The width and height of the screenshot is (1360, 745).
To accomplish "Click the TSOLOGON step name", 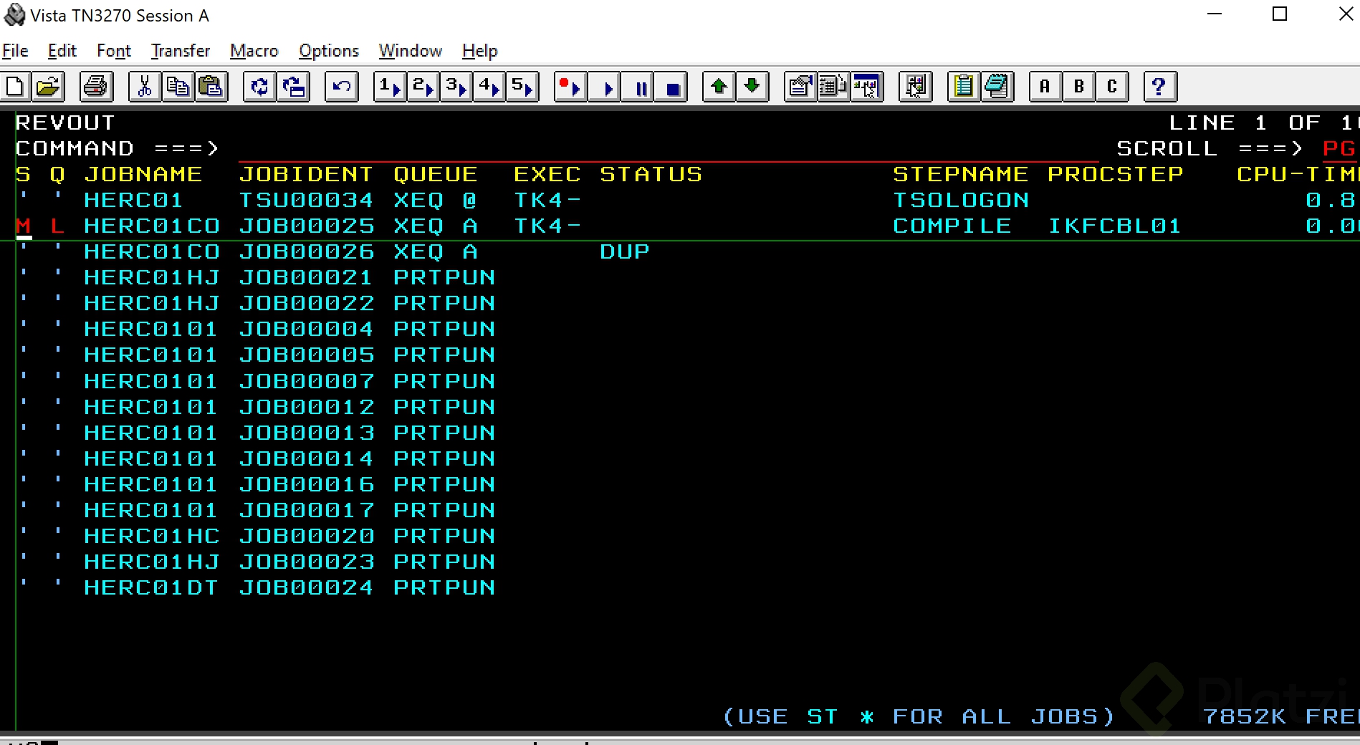I will (961, 201).
